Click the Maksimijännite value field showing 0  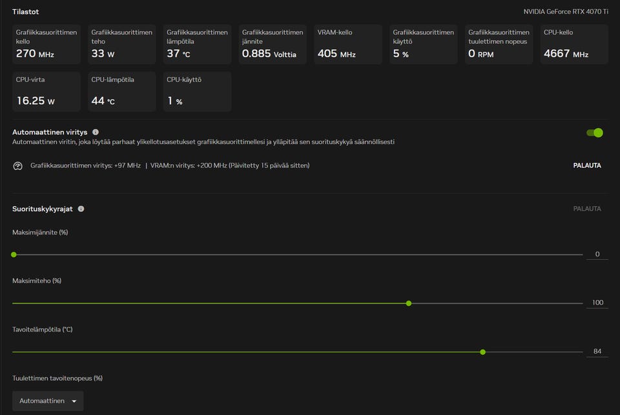tap(597, 255)
